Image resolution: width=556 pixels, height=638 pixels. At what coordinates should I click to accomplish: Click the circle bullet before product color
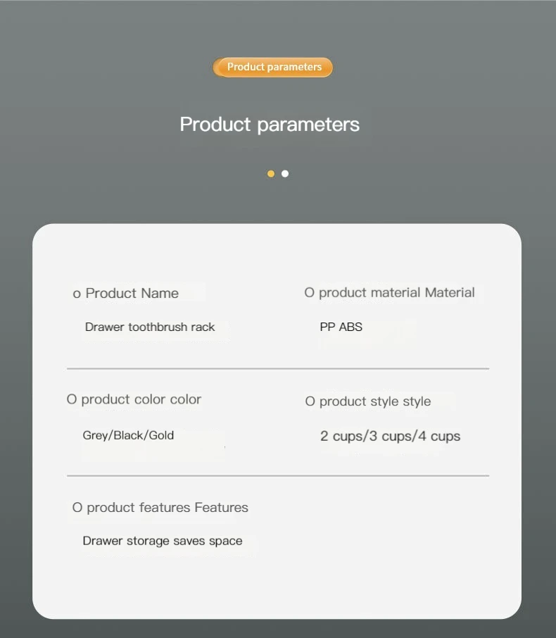click(x=72, y=400)
